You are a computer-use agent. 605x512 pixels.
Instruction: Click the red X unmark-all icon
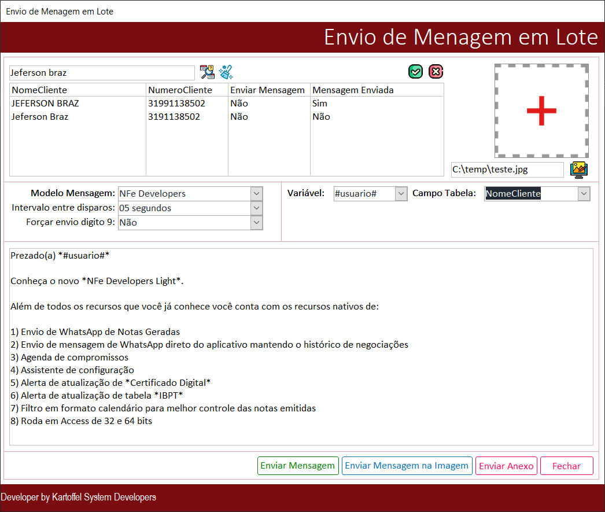(x=436, y=72)
